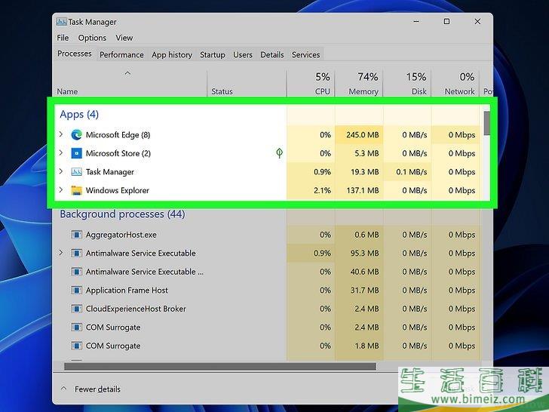Click the green leaf suspended status icon
The width and height of the screenshot is (549, 412).
279,152
